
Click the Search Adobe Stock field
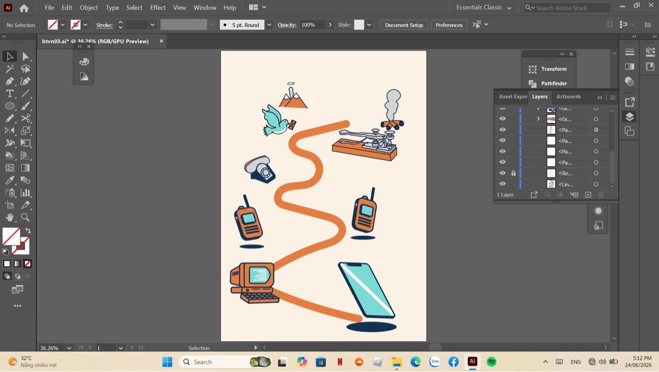click(x=567, y=8)
